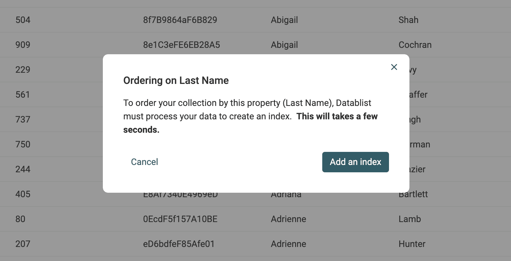Close the Ordering on Last Name dialog
Viewport: 511px width, 261px height.
[x=394, y=67]
